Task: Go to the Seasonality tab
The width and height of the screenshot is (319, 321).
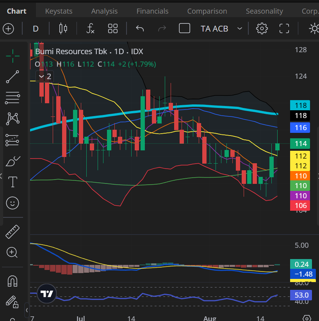Action: coord(264,11)
